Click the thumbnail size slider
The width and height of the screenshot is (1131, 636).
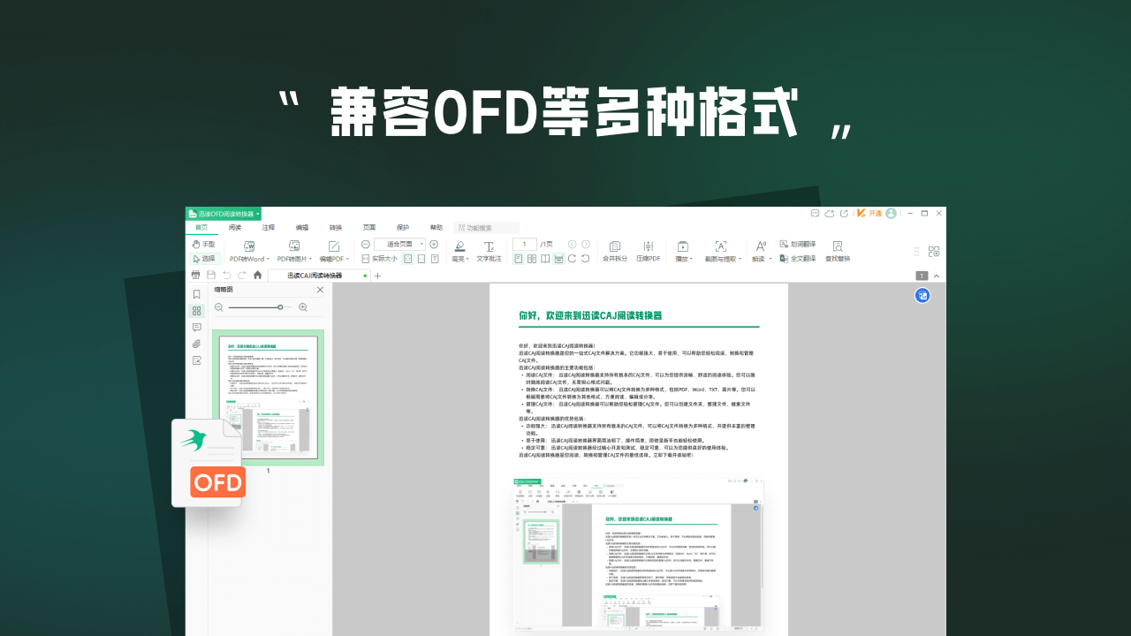[x=261, y=307]
